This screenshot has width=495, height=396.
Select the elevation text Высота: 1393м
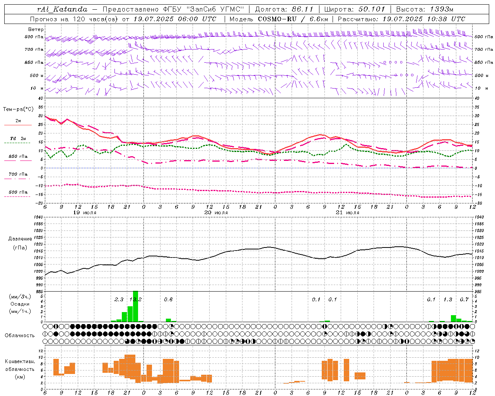point(425,9)
